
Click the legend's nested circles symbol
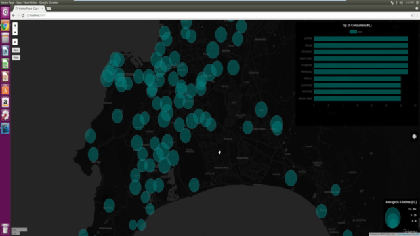[x=392, y=218]
